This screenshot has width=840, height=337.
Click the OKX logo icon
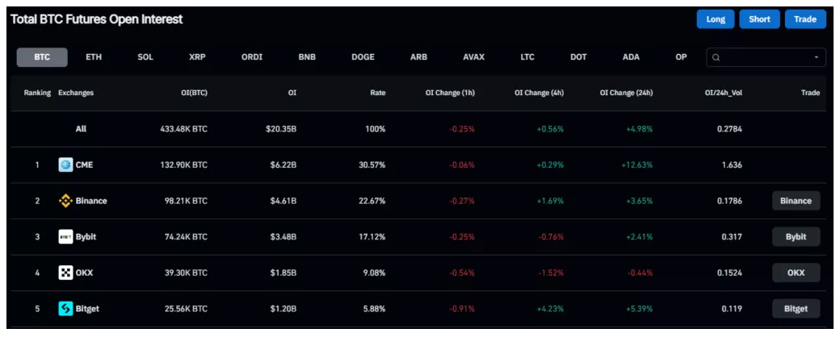[66, 273]
